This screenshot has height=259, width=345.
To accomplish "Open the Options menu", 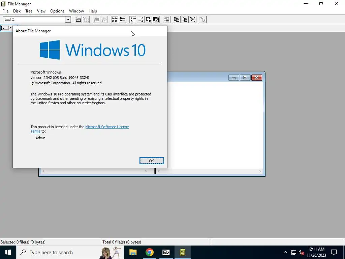I will (x=57, y=11).
